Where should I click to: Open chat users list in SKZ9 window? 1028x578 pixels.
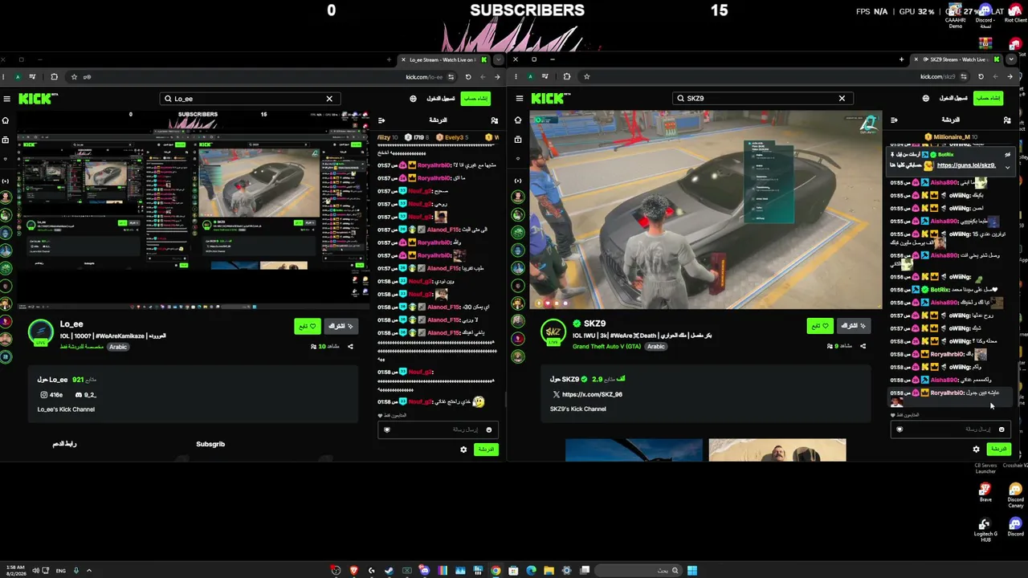tap(1007, 120)
